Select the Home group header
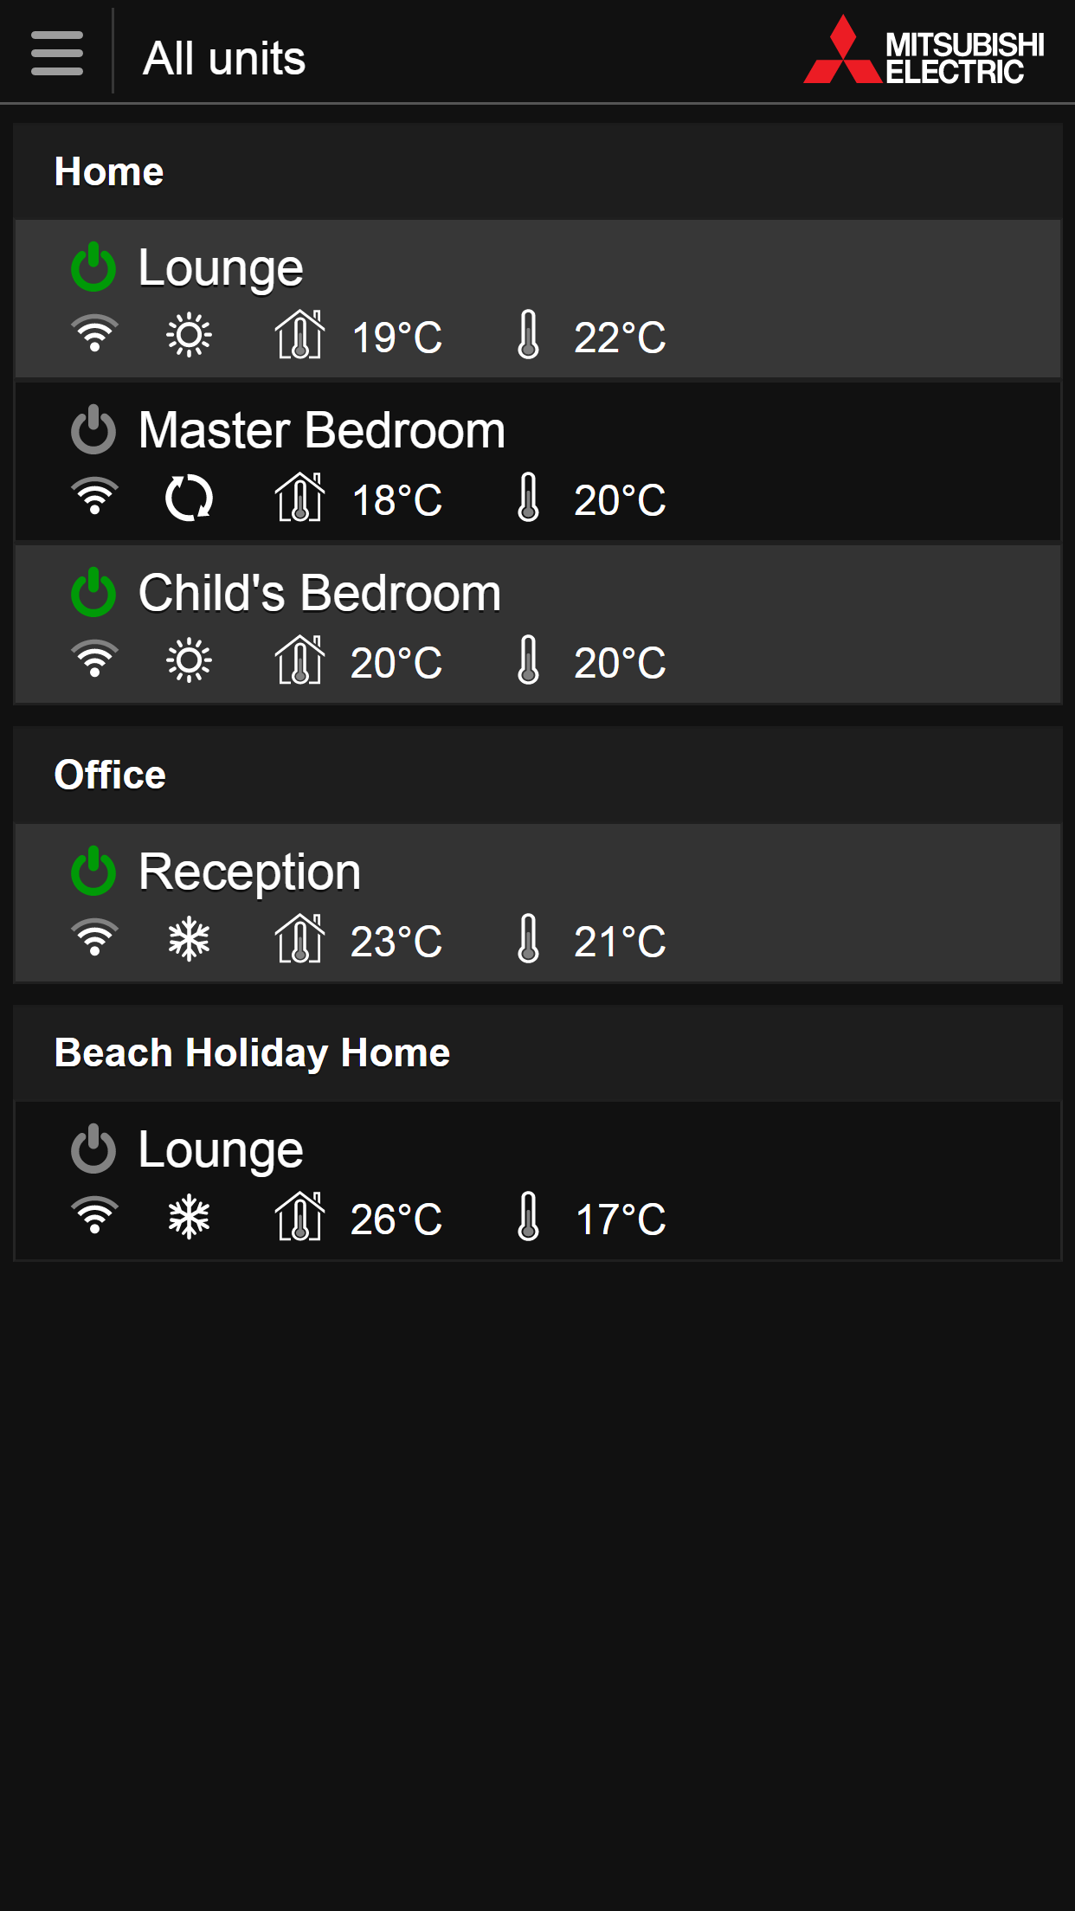 point(109,171)
